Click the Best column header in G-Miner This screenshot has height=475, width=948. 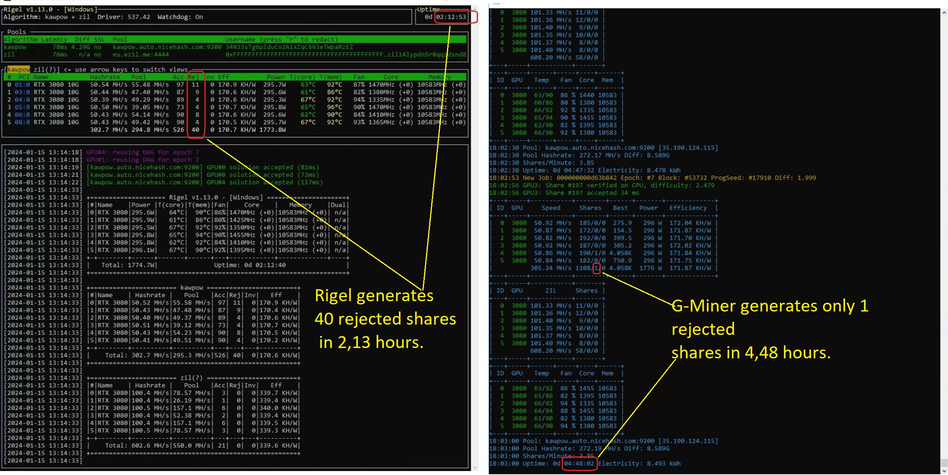coord(620,208)
